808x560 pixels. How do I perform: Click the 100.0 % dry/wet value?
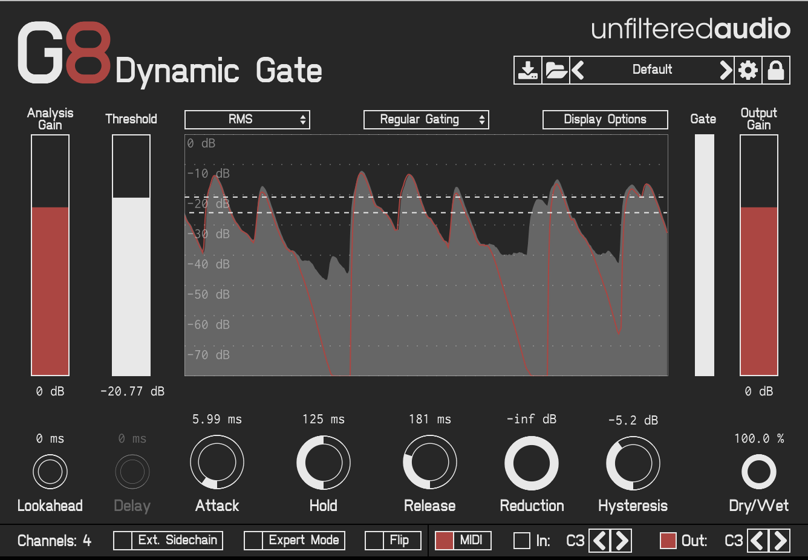(759, 438)
